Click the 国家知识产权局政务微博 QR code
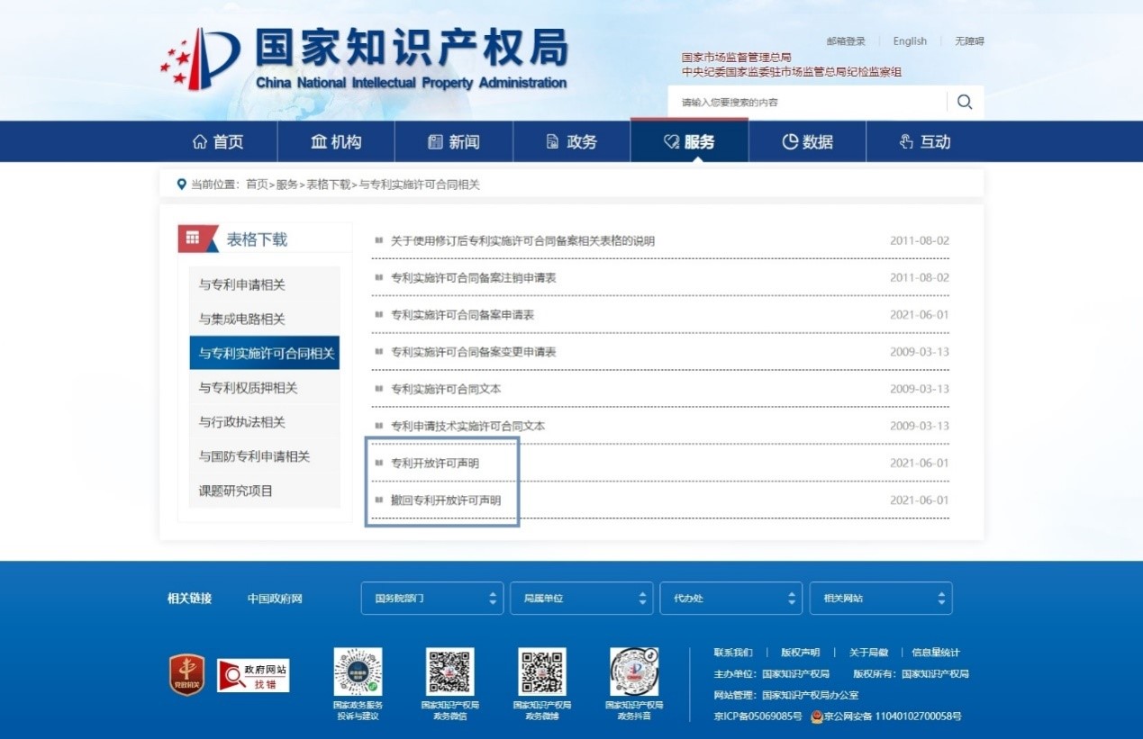This screenshot has height=739, width=1143. pyautogui.click(x=542, y=671)
